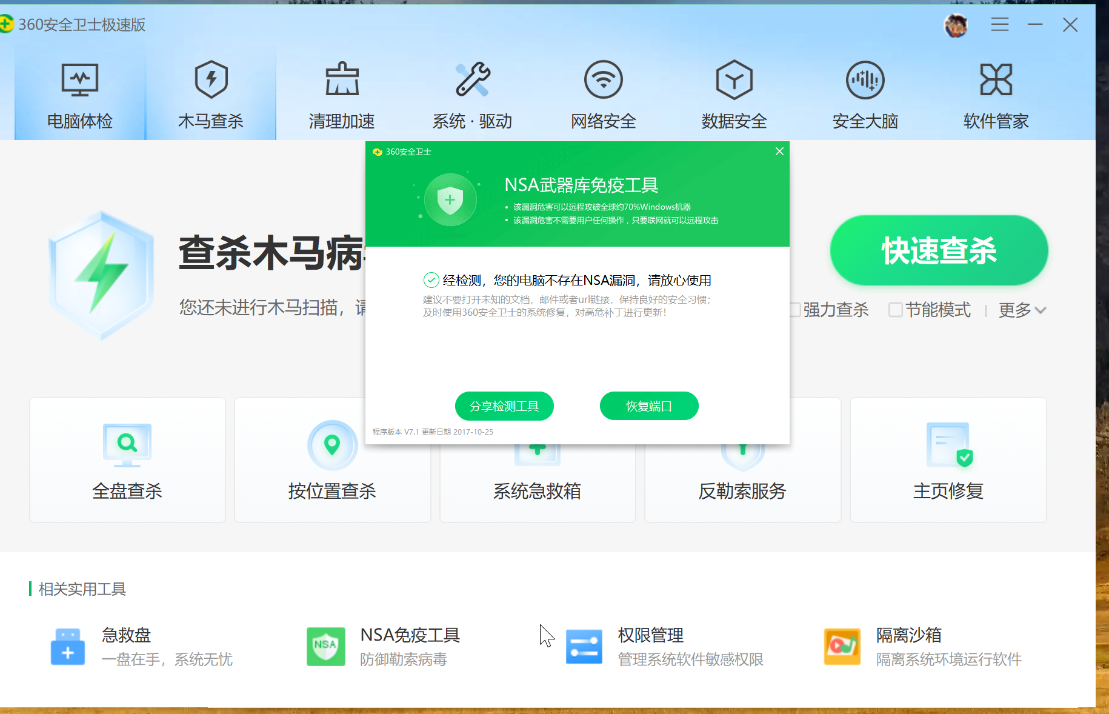Open the 系统急救箱 card
This screenshot has height=714, width=1109.
[538, 483]
